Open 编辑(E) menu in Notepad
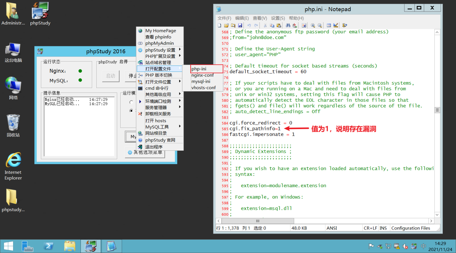The width and height of the screenshot is (456, 253). [x=242, y=18]
